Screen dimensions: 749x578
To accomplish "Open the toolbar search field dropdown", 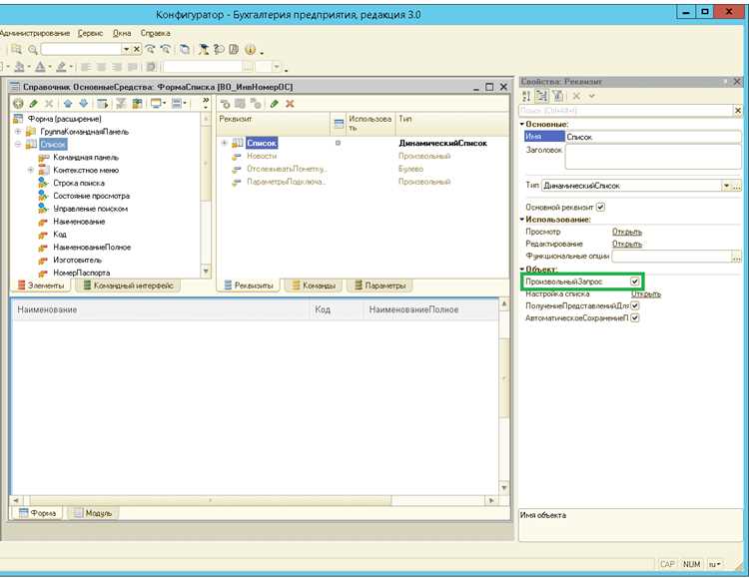I will coord(126,49).
